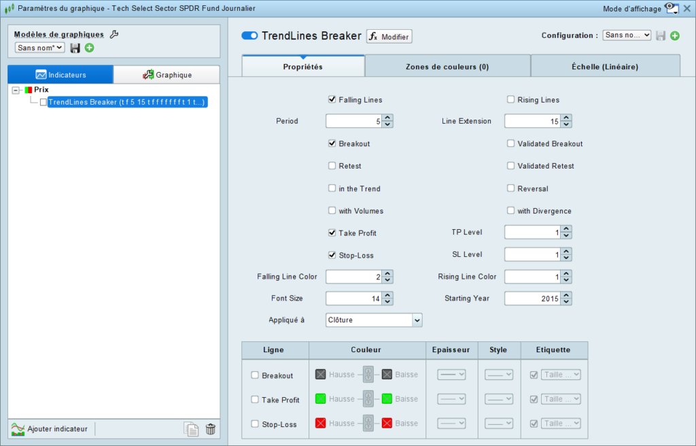Viewport: 696px width, 446px height.
Task: Open Mode d'affichage eye icon
Action: 672,8
